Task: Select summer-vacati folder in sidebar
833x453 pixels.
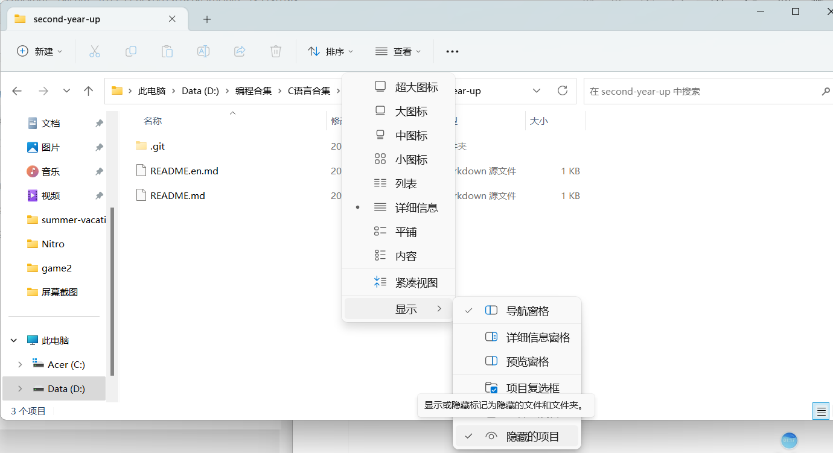Action: pos(65,220)
